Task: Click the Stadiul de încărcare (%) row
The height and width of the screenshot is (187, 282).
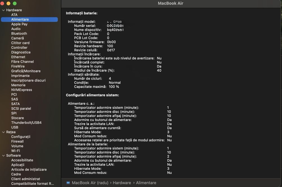Action: click(x=118, y=71)
